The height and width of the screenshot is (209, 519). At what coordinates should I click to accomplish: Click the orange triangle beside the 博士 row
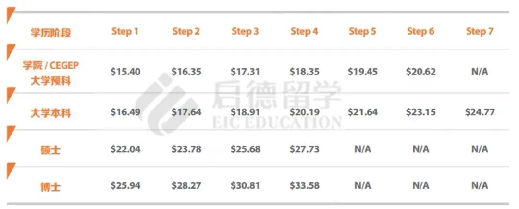click(x=10, y=170)
